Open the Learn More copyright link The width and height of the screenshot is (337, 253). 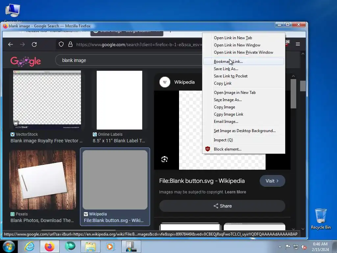[235, 192]
